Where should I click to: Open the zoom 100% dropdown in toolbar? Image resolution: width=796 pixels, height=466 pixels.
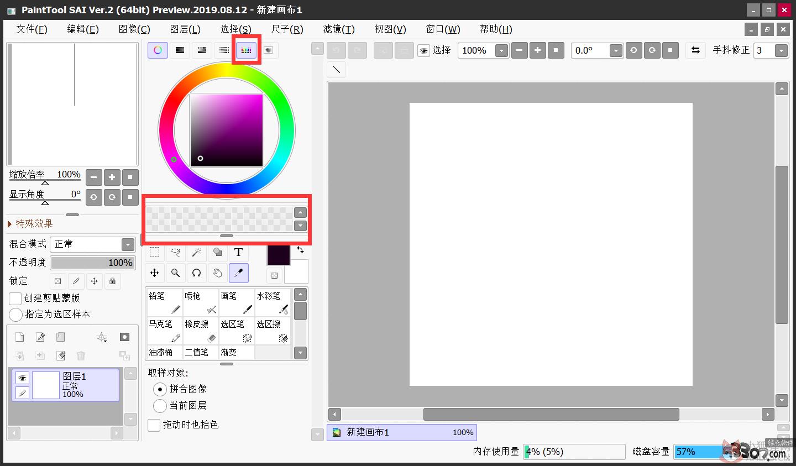point(501,51)
